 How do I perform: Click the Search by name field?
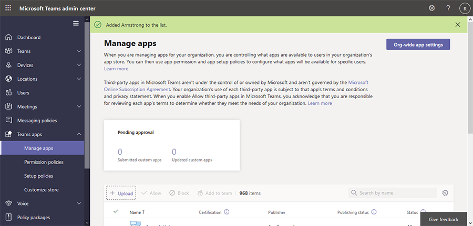(393, 193)
